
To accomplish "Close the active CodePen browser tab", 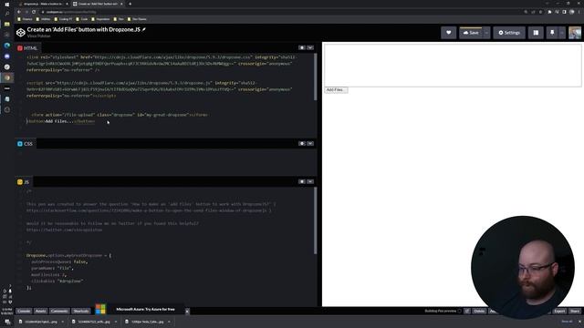I will click(x=121, y=4).
